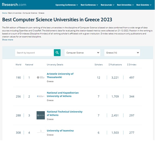Select publications value 1,503
This screenshot has width=155, height=141.
(115, 133)
